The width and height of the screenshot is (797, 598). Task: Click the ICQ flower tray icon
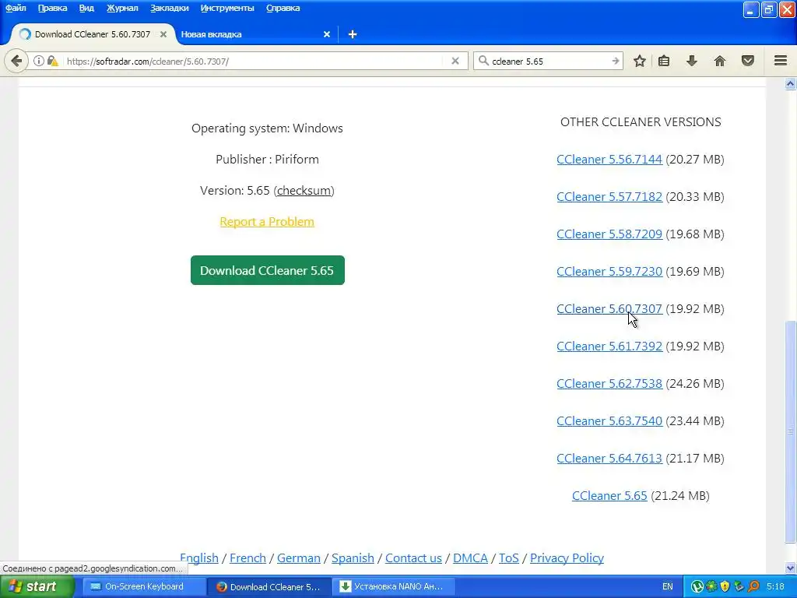(x=711, y=587)
